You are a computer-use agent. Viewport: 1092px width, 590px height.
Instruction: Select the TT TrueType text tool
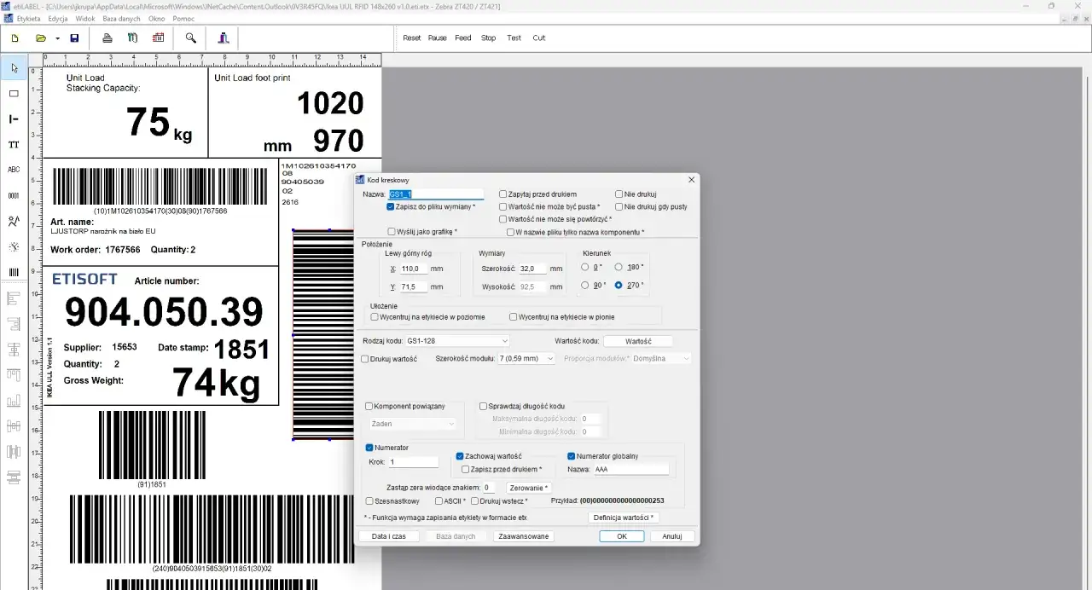pos(14,145)
